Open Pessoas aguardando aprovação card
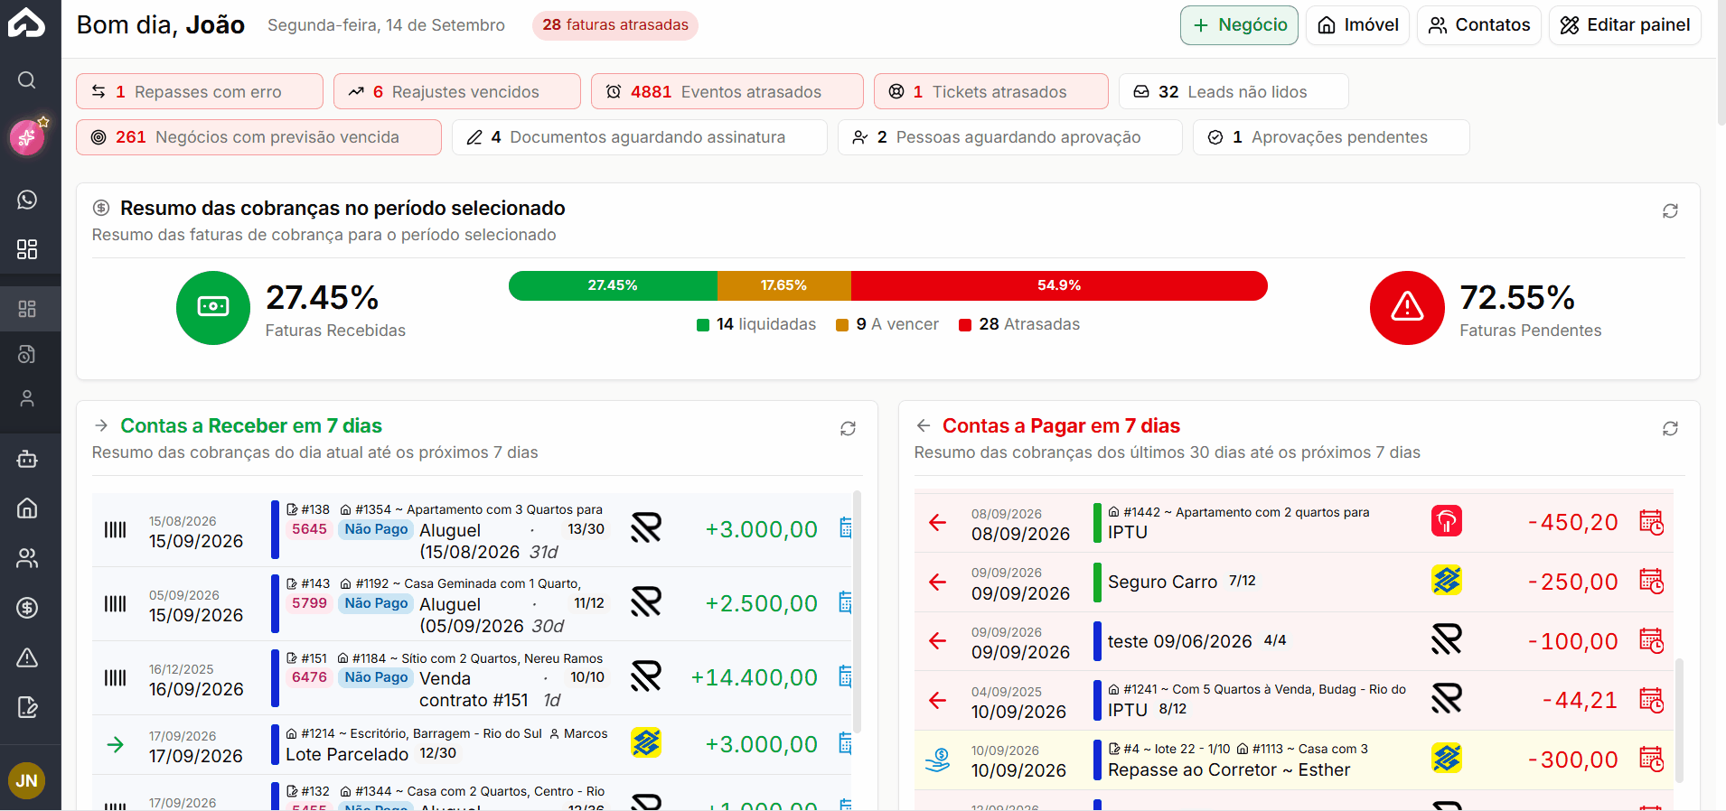The width and height of the screenshot is (1726, 811). [1010, 137]
